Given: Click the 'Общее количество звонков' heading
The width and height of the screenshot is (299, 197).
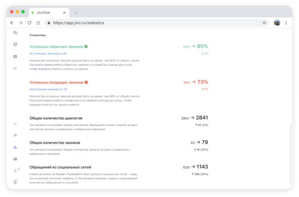Looking at the screenshot, I should point(55,143).
